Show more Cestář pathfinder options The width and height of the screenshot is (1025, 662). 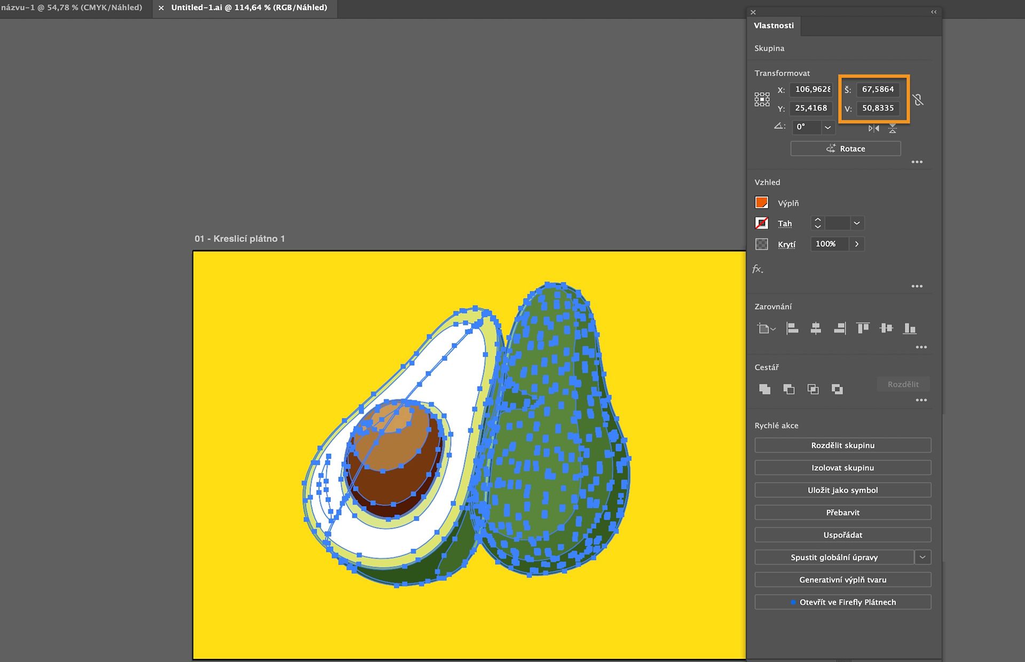tap(921, 400)
